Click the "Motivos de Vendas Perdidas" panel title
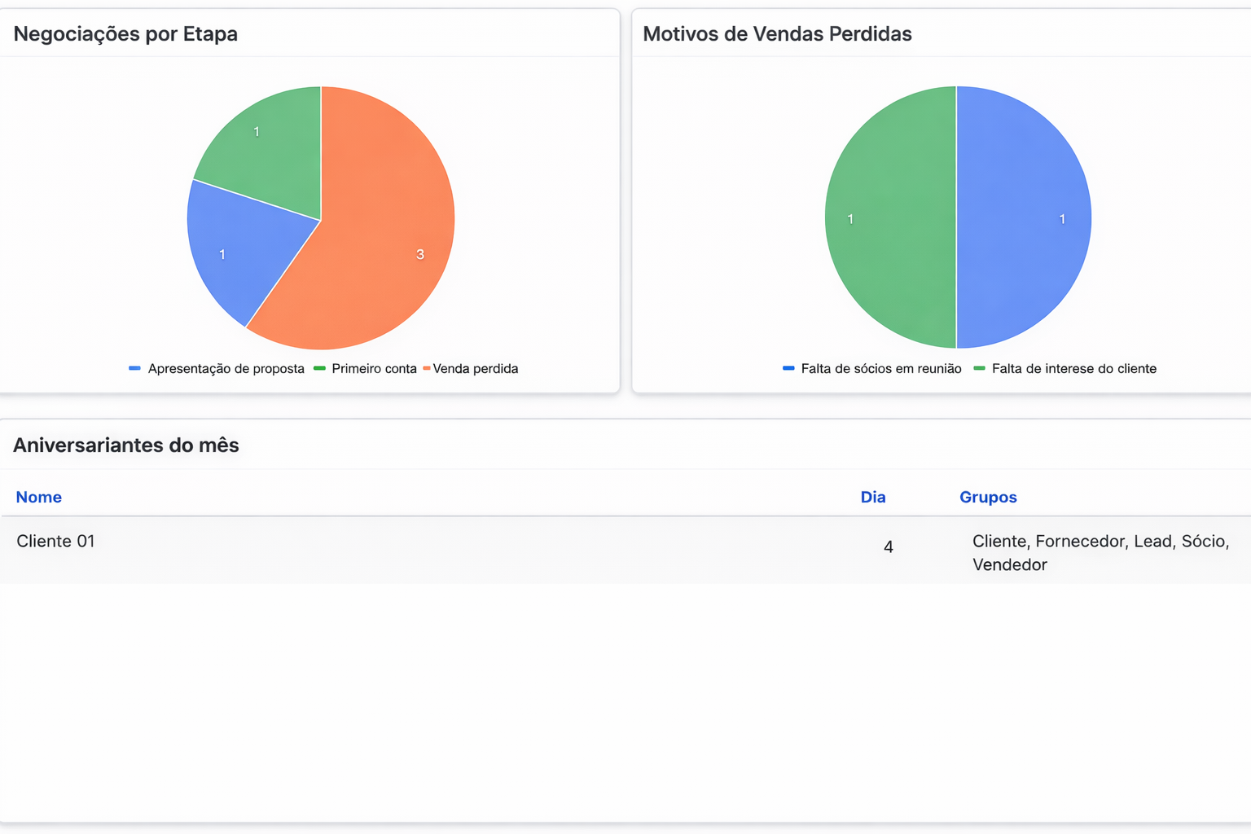The height and width of the screenshot is (834, 1251). click(777, 34)
